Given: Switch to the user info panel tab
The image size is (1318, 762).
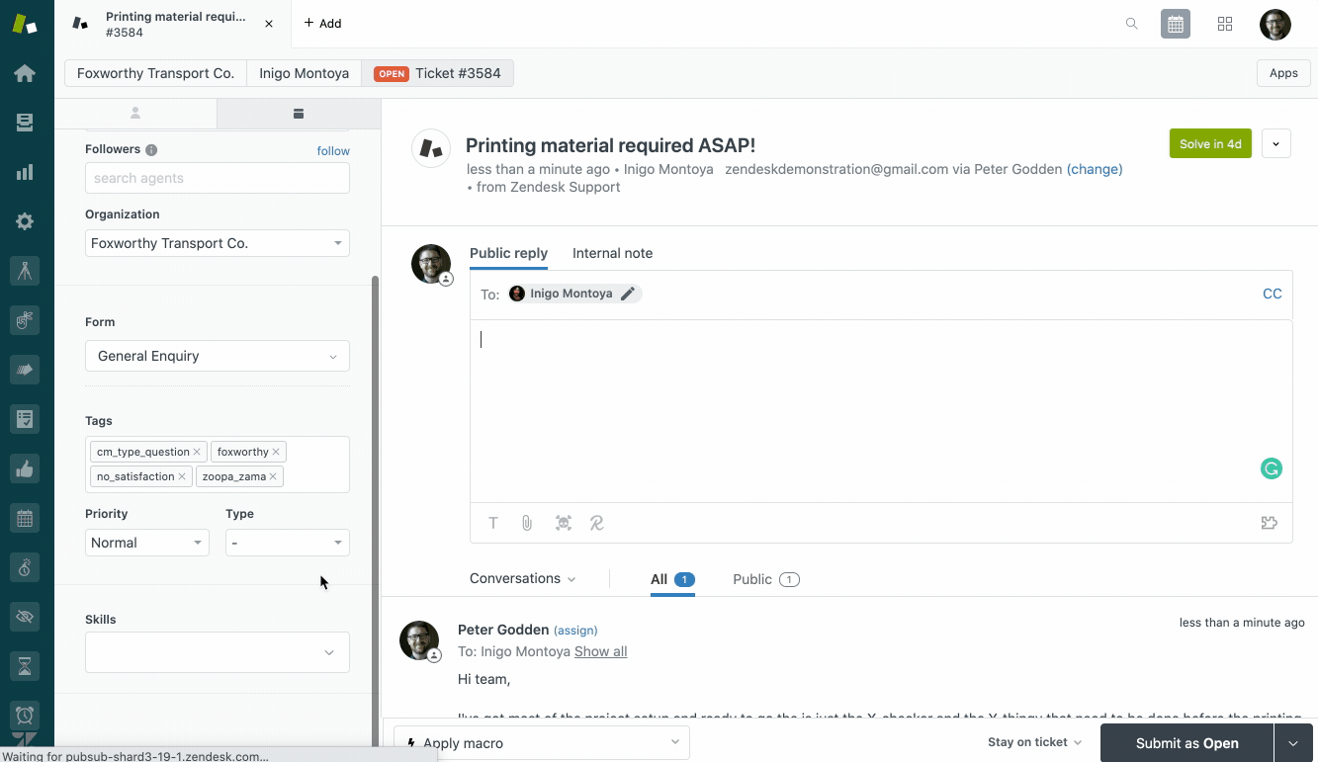Looking at the screenshot, I should coord(135,114).
